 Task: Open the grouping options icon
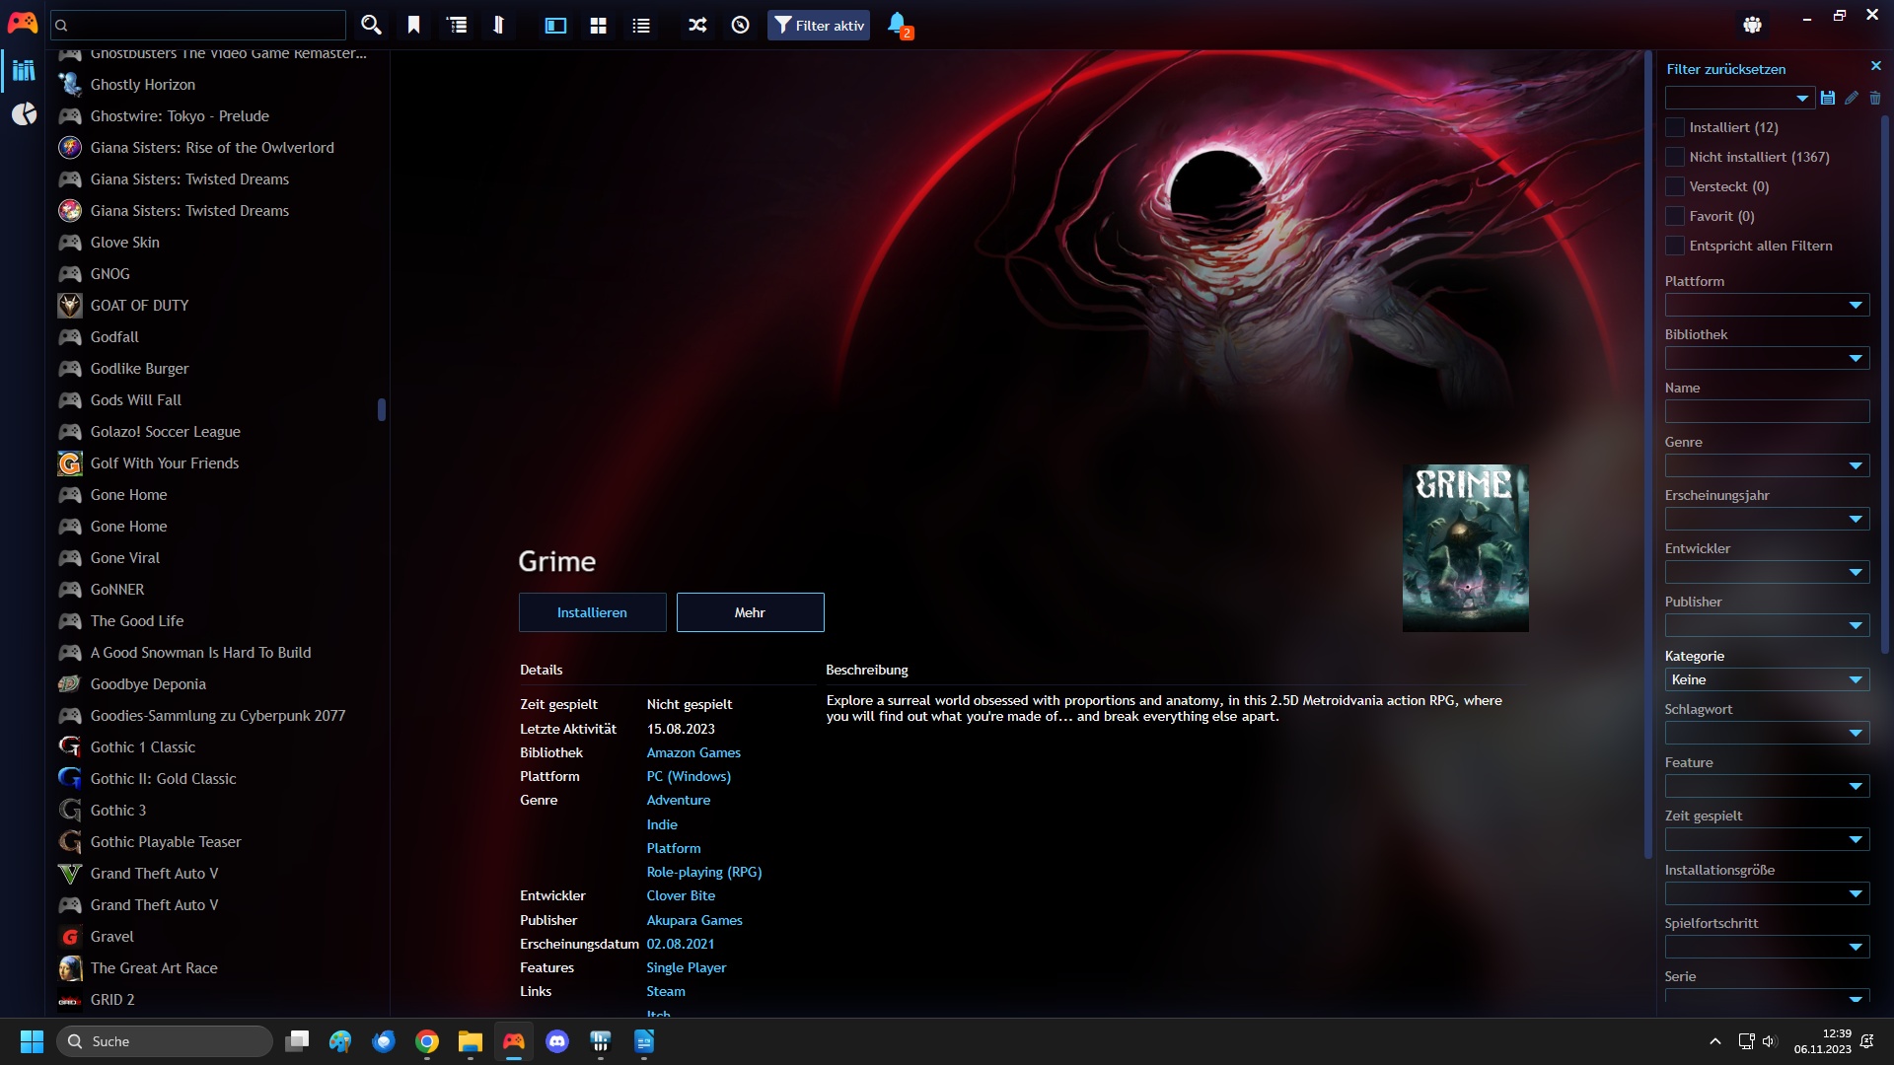tap(457, 25)
